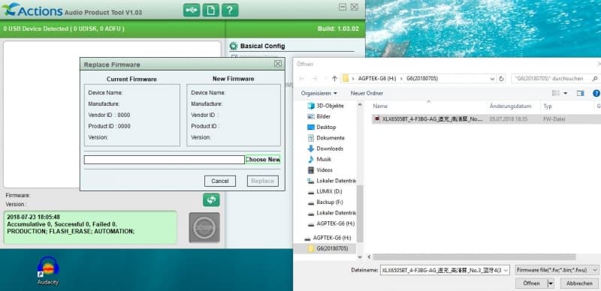The height and width of the screenshot is (291, 601).
Task: Click the Basical Config gear icon
Action: click(x=234, y=46)
